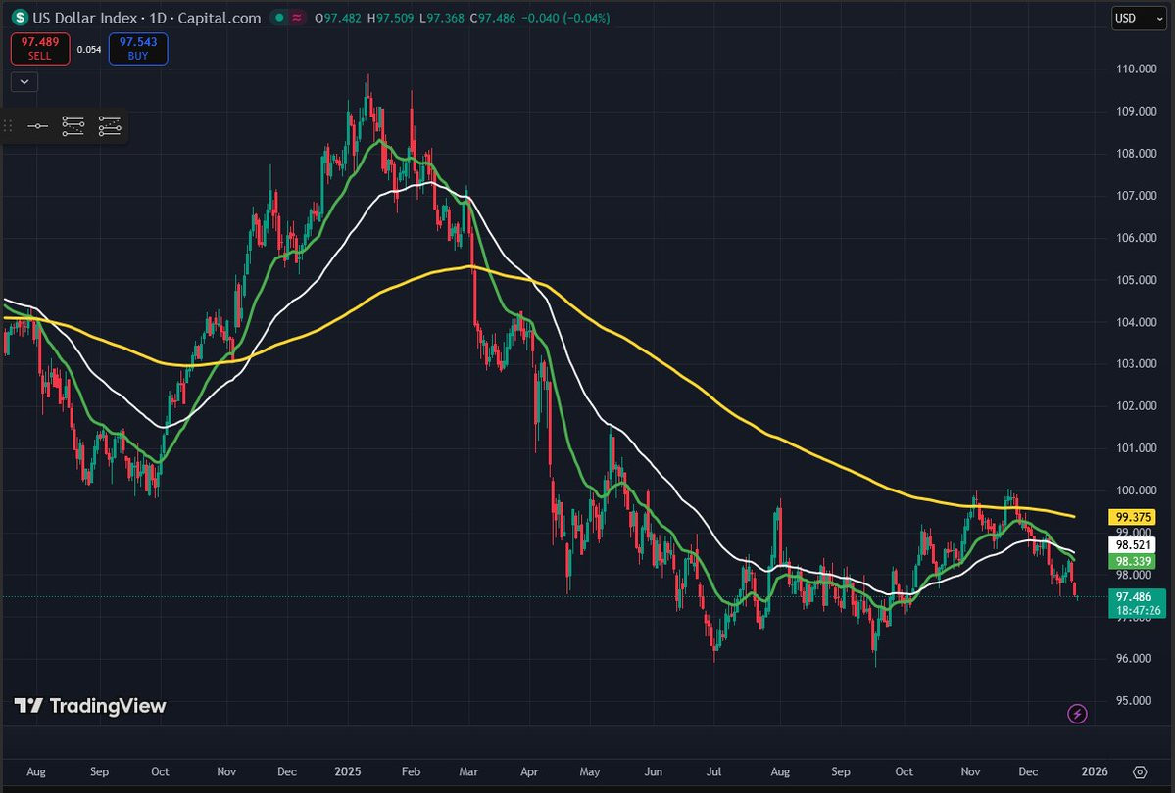Click the 2026 year marker on timeline
1175x793 pixels.
point(1095,772)
